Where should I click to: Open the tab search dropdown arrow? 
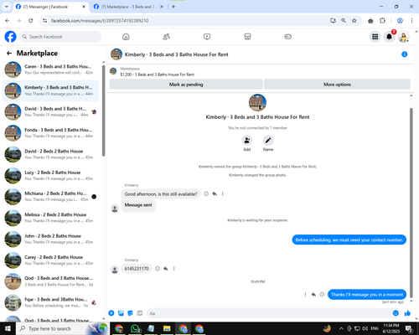point(7,7)
